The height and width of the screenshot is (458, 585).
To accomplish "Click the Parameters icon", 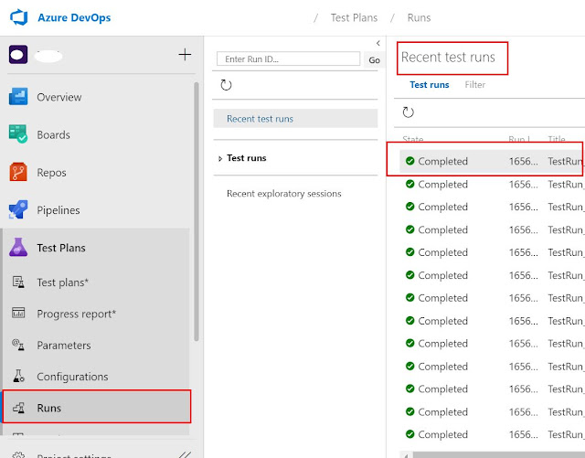I will (18, 345).
